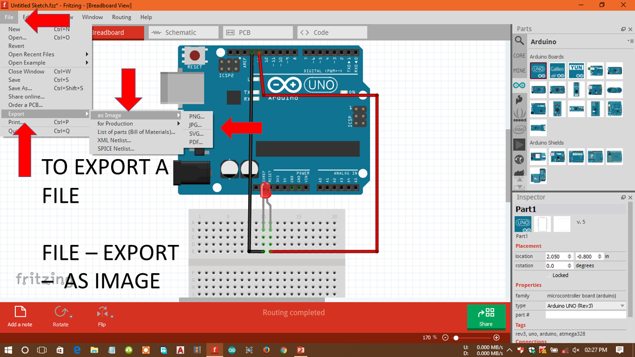Show PCB image in Inspector
Viewport: 635px width, 357px height.
(562, 224)
